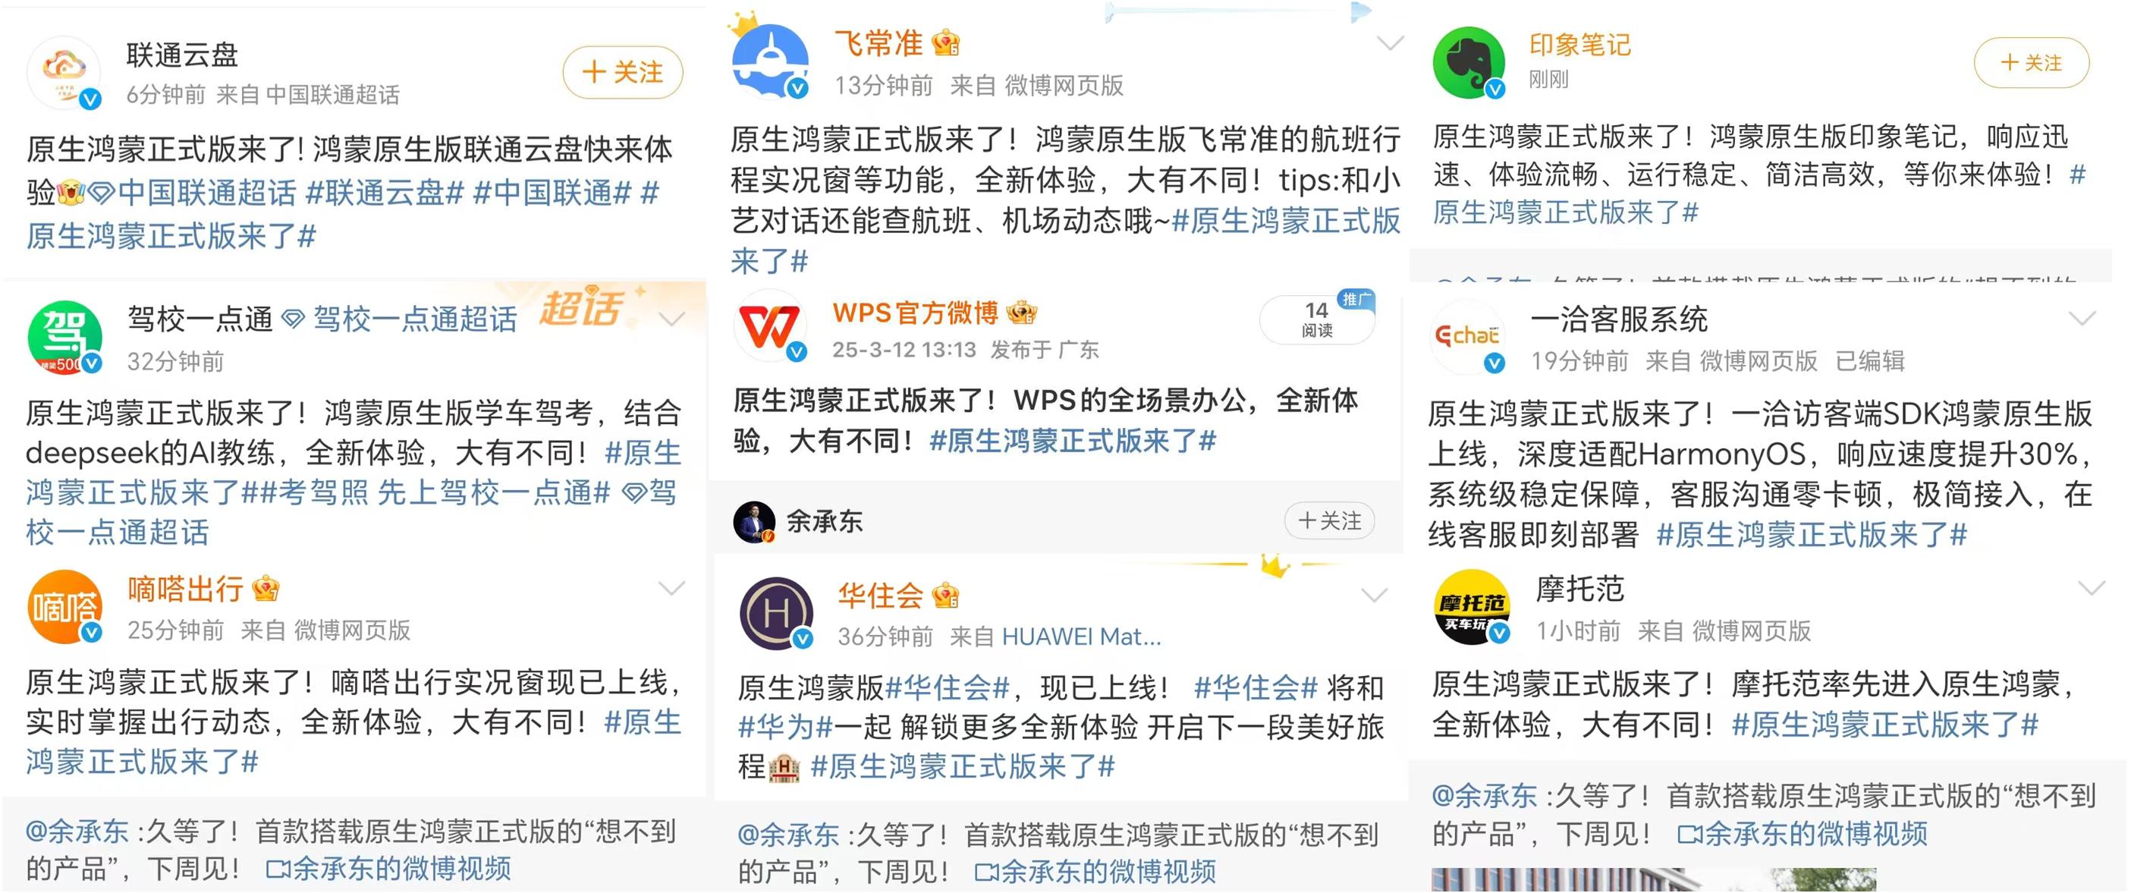
Task: Open WPS官方微博 logo avatar
Action: 769,327
